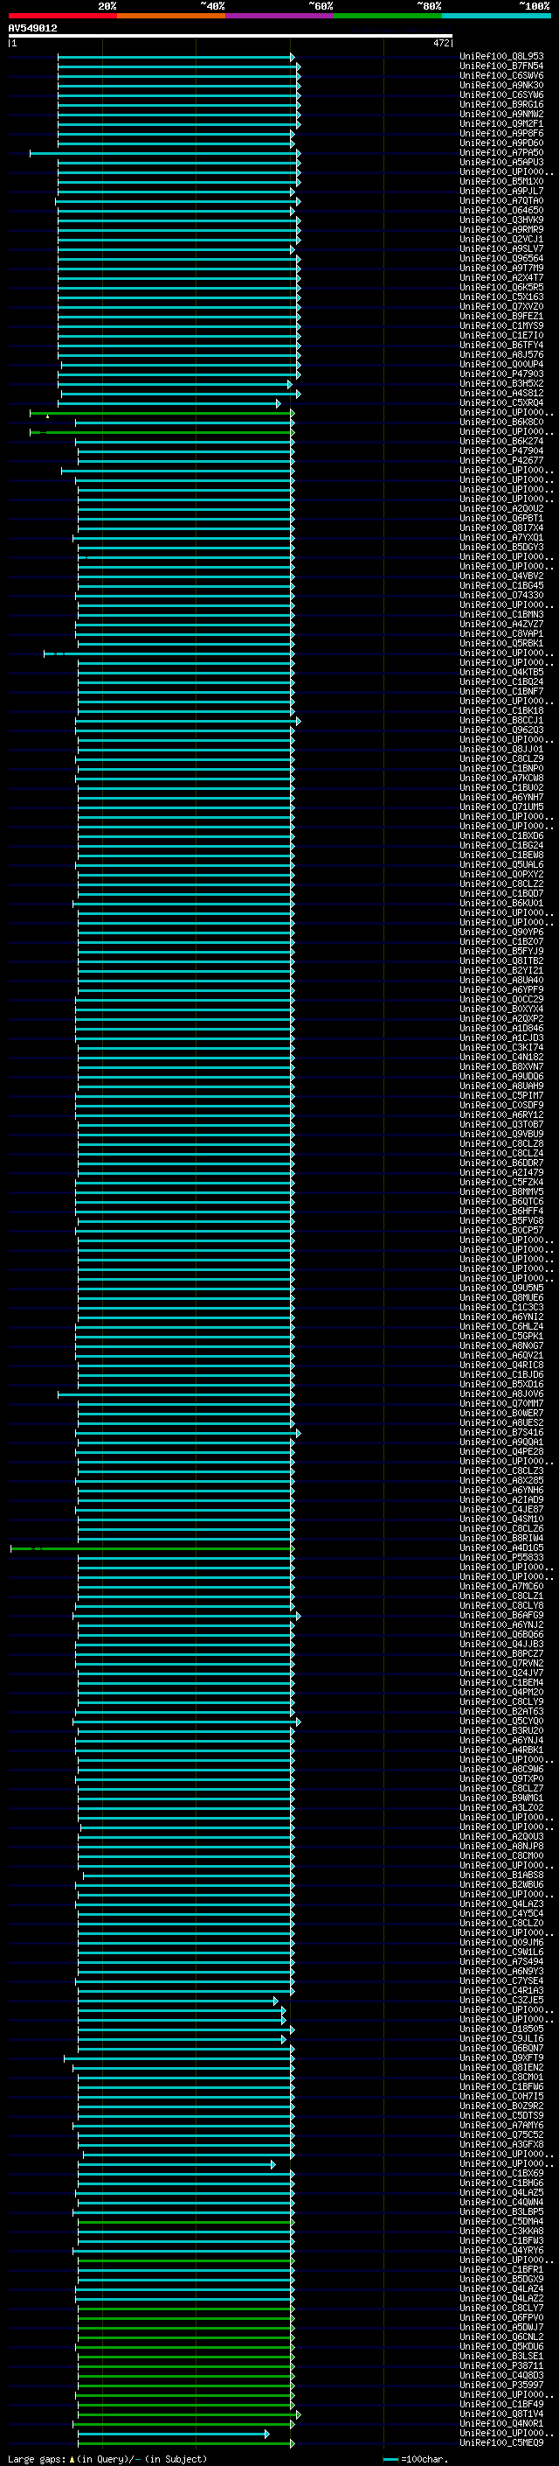Open hit UniRef100_Q8L953
Screen dimensions: 559x2466
click(x=501, y=57)
